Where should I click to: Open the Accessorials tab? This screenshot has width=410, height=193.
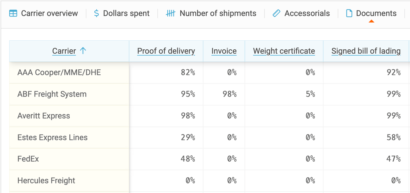pyautogui.click(x=301, y=13)
